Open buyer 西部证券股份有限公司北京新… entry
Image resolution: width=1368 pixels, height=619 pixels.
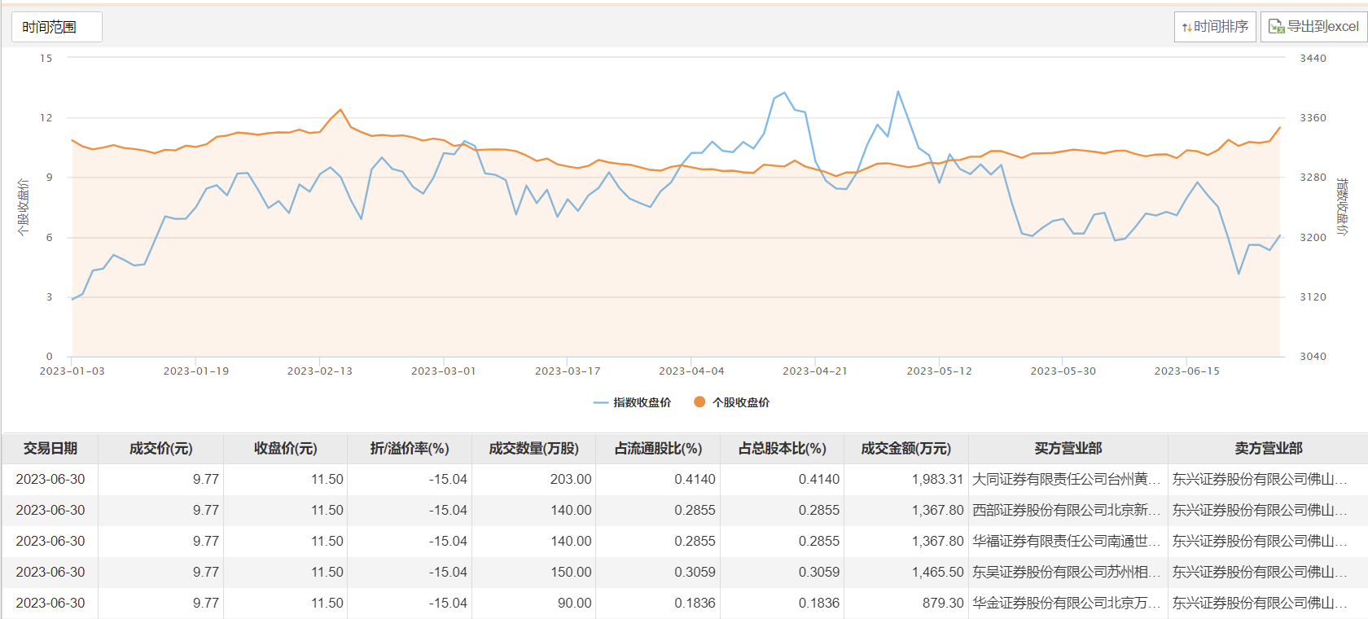pyautogui.click(x=1065, y=511)
